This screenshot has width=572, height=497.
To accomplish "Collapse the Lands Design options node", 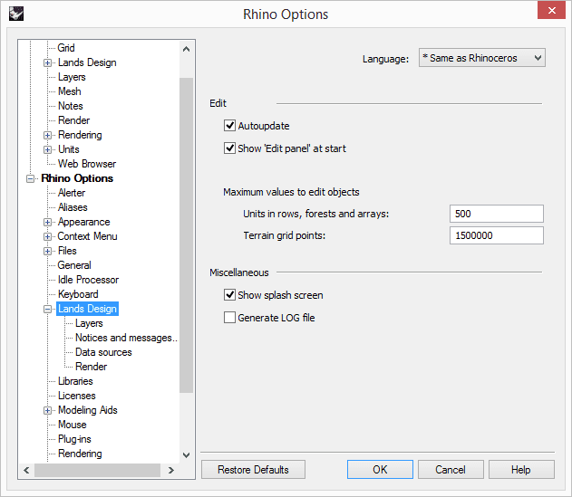I will coord(48,309).
